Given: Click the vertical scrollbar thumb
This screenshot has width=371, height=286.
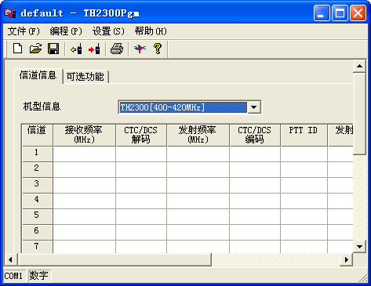Looking at the screenshot, I should pos(359,114).
